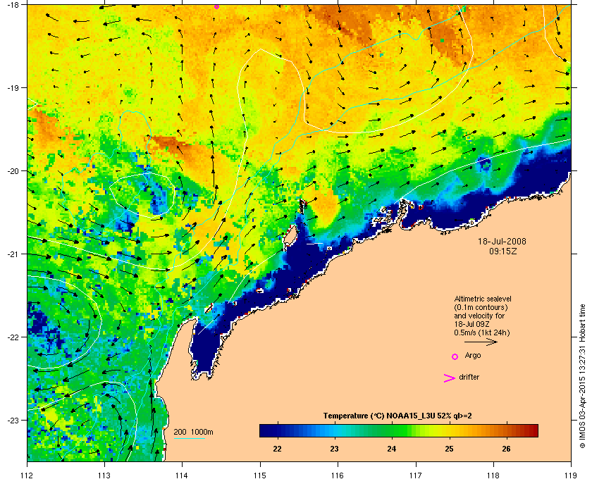Click the latitude axis label -20

coord(13,171)
